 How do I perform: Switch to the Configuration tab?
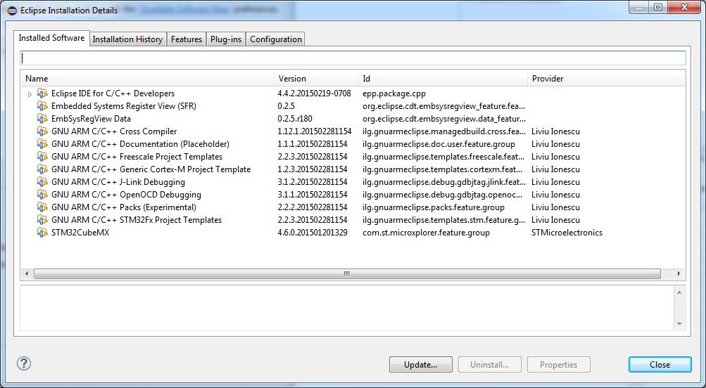[x=275, y=39]
